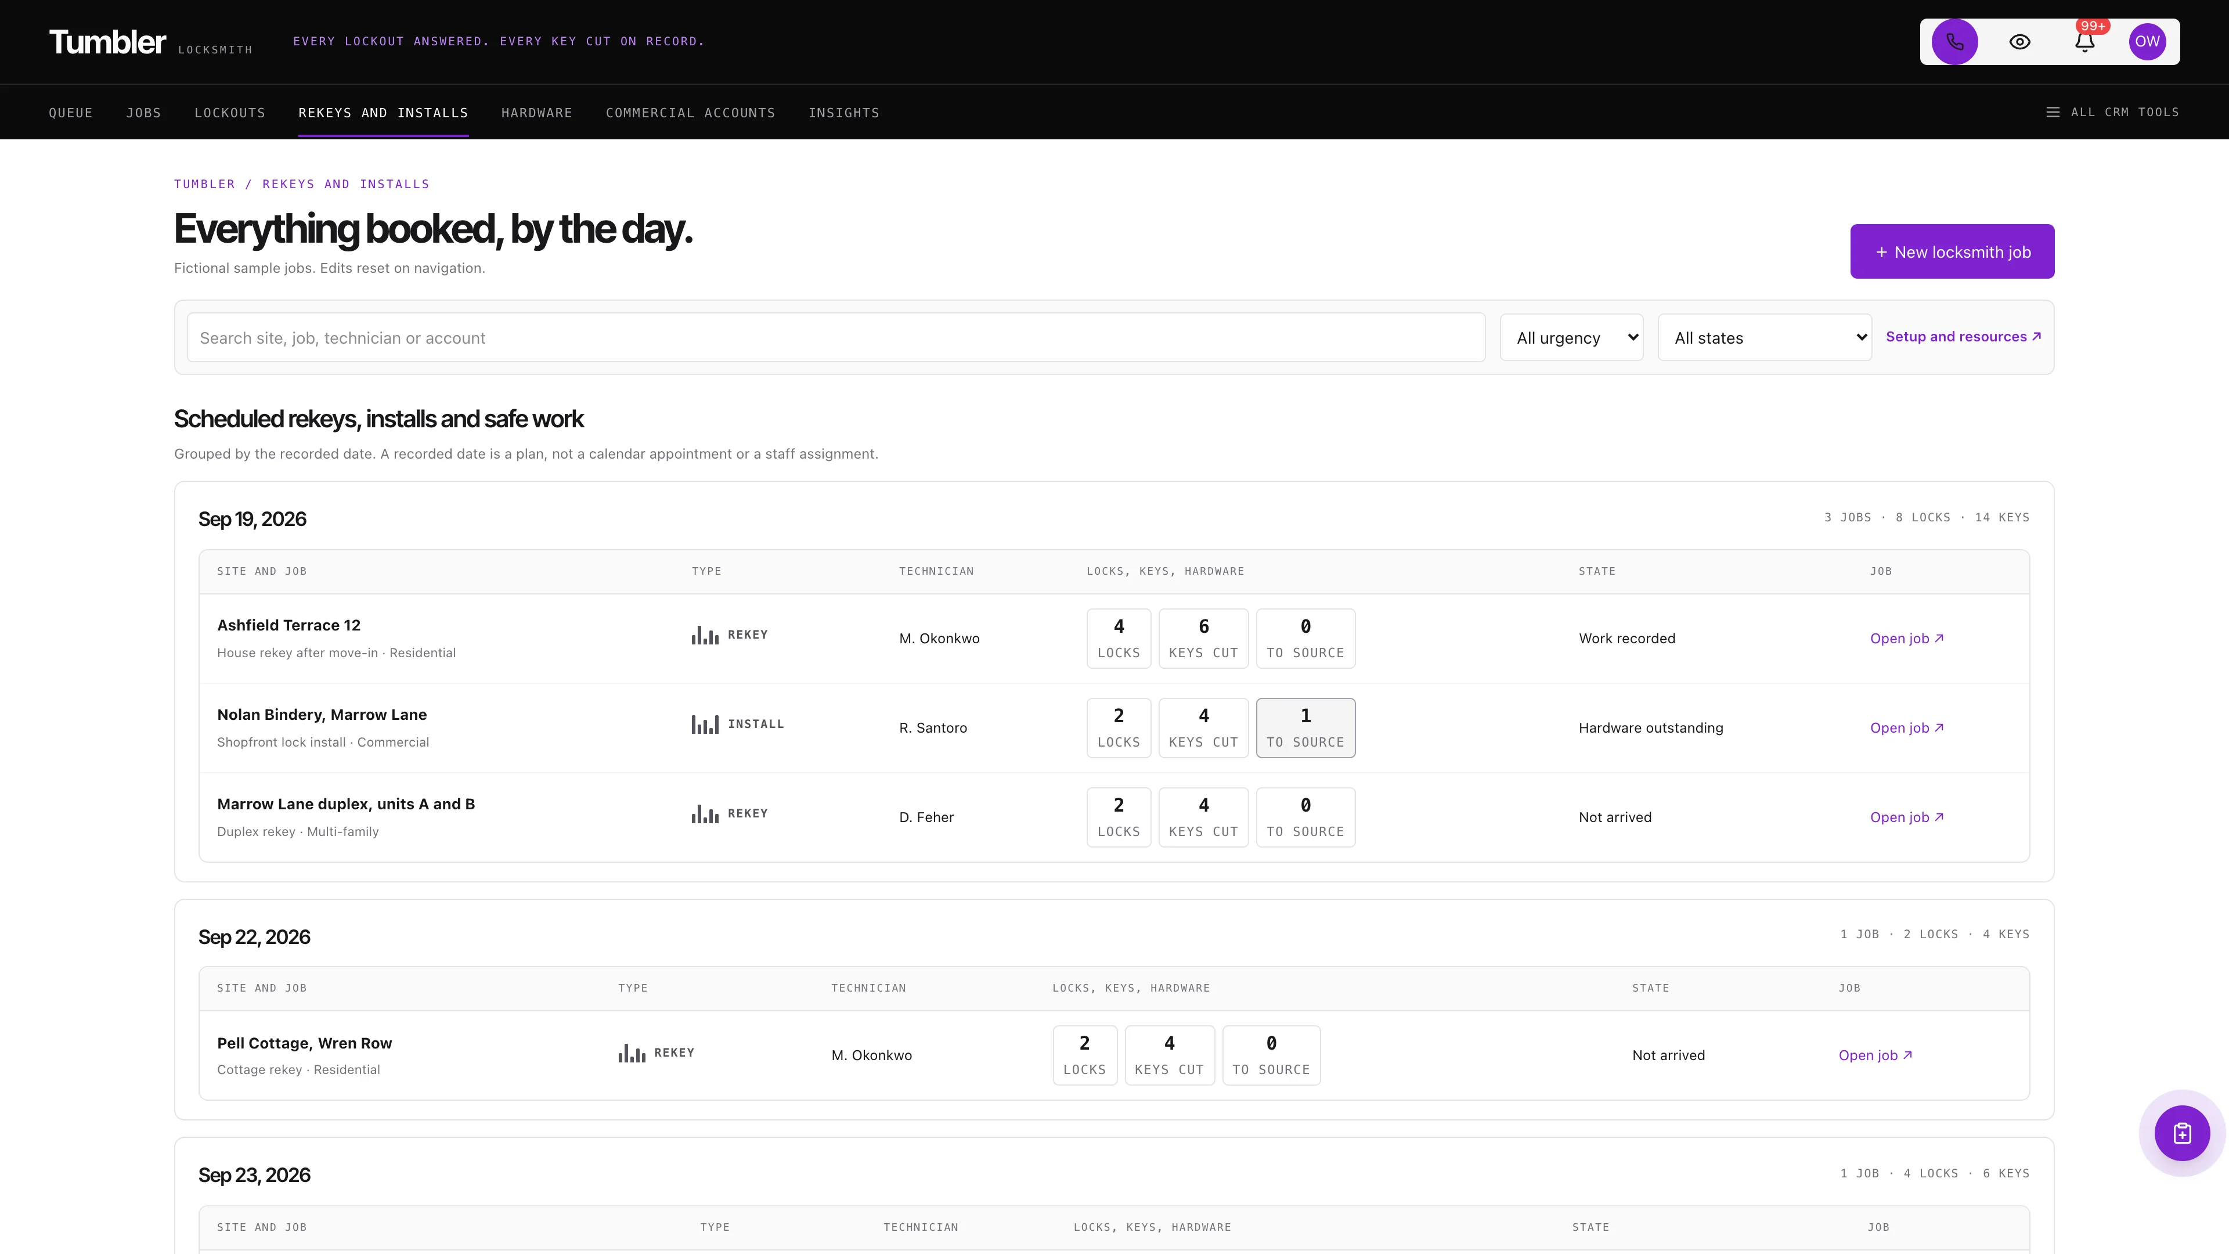This screenshot has height=1254, width=2229.
Task: Click the floating clipboard add button
Action: tap(2181, 1133)
